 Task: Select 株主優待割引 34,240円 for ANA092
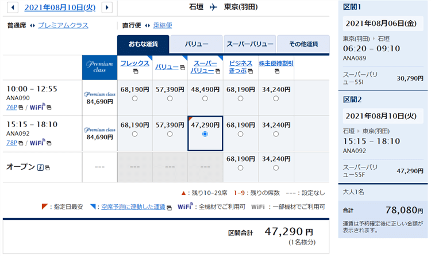pyautogui.click(x=276, y=133)
